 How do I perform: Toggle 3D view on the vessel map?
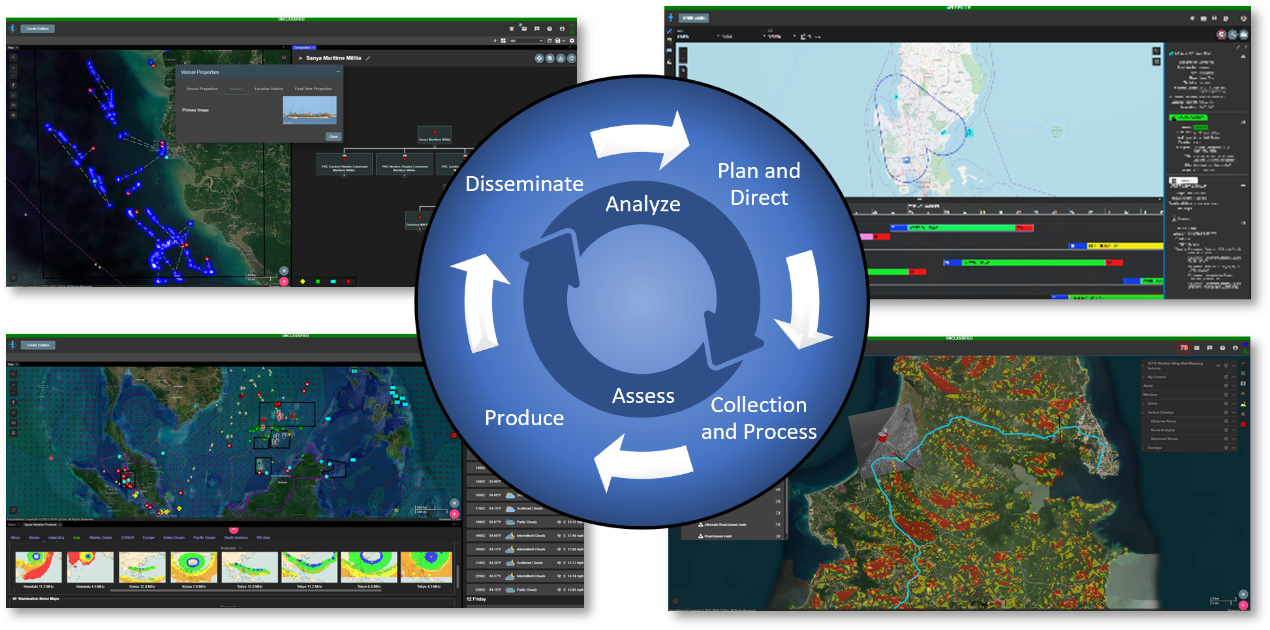pyautogui.click(x=13, y=104)
